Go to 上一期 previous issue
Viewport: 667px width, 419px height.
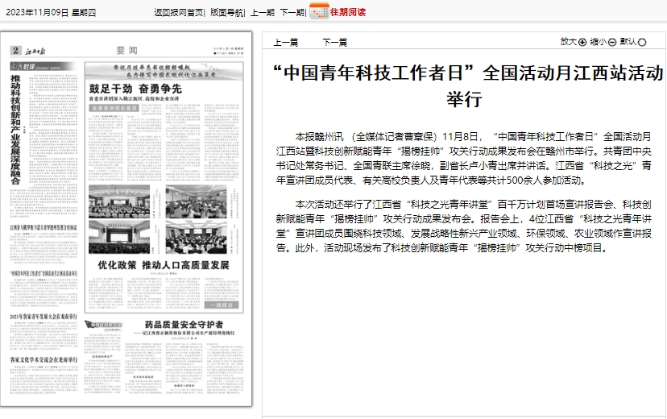262,12
